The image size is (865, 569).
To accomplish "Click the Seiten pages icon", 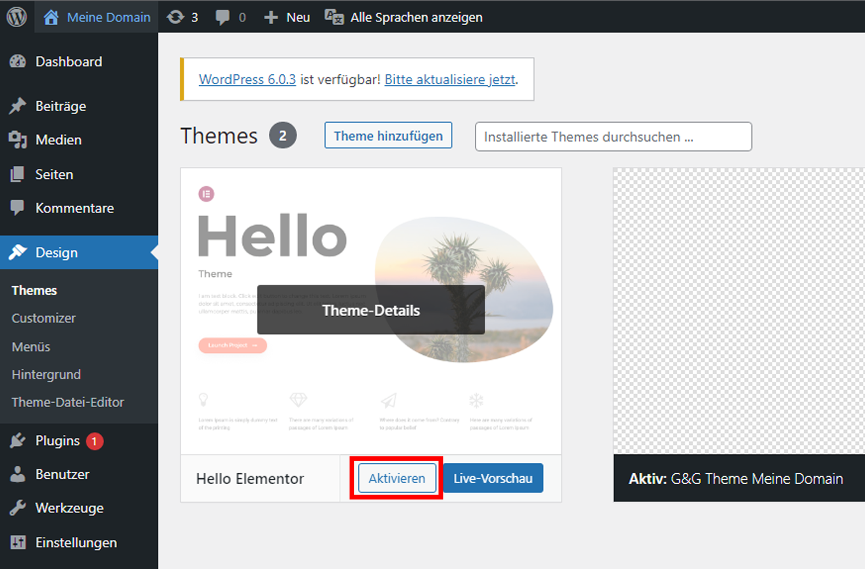I will point(18,174).
